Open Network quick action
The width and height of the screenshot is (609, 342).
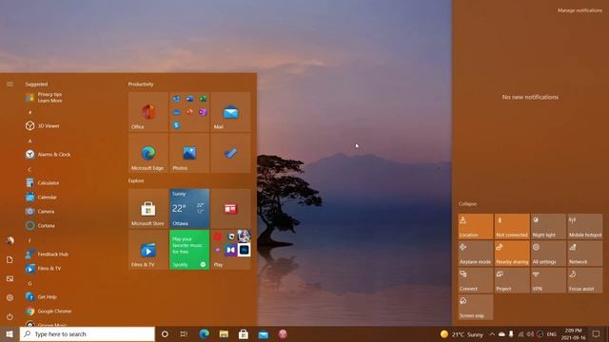point(585,254)
